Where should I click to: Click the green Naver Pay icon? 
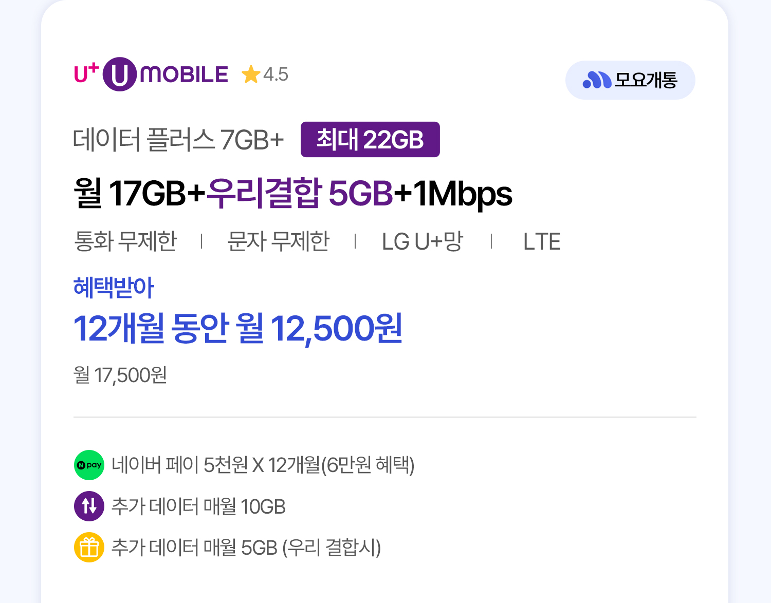89,465
